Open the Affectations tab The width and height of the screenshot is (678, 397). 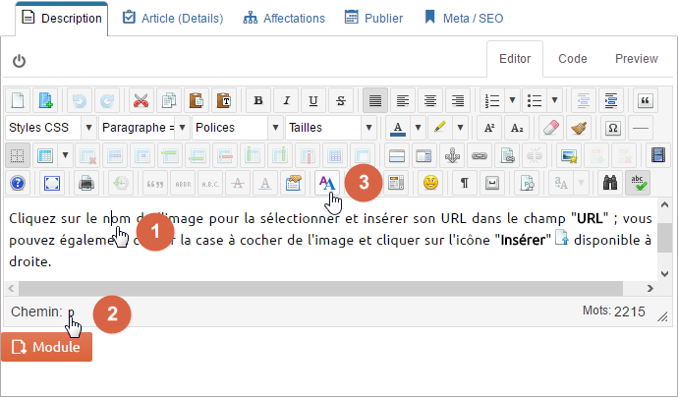[x=284, y=18]
